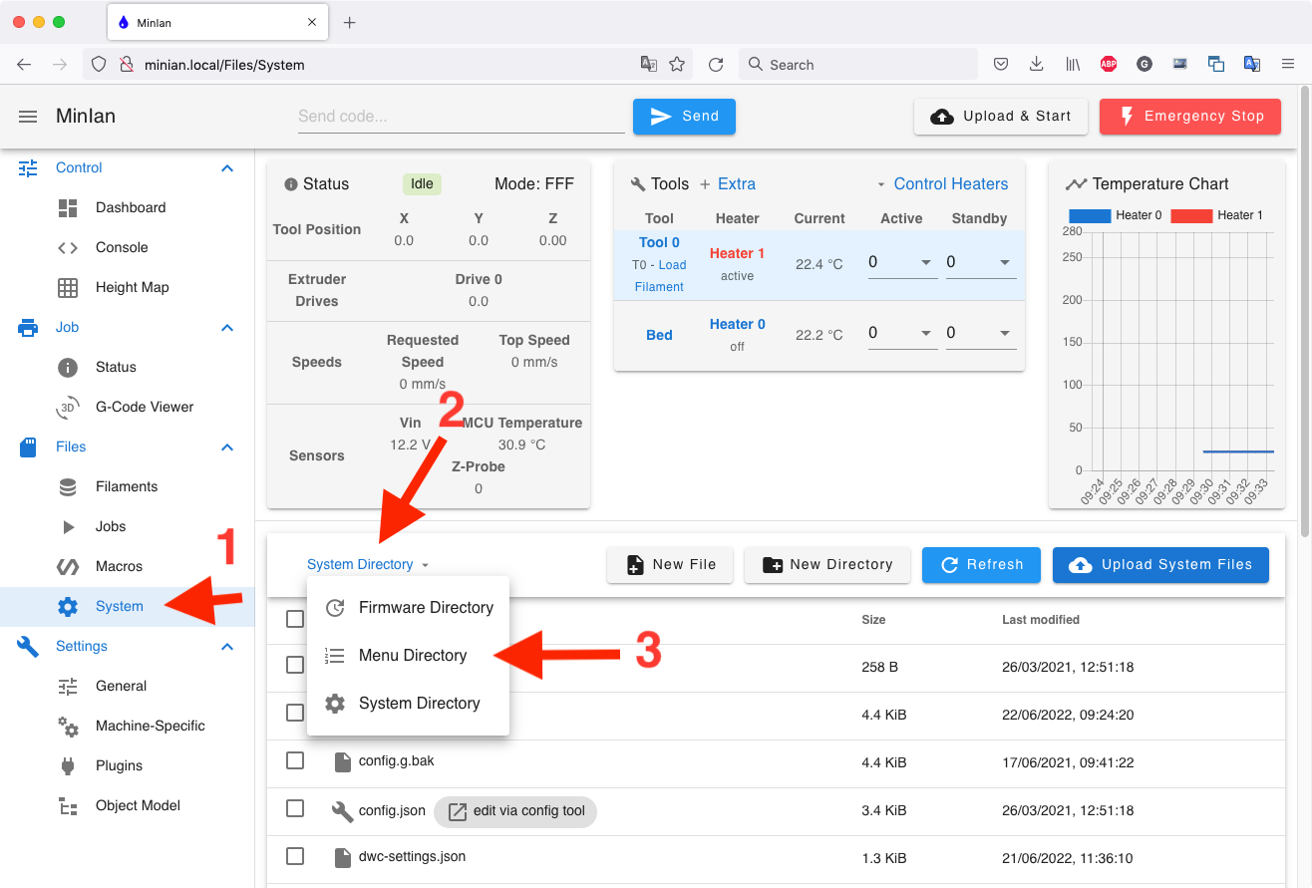Toggle the select-all files checkbox in header
Viewport: 1312px width, 888px height.
[x=295, y=619]
